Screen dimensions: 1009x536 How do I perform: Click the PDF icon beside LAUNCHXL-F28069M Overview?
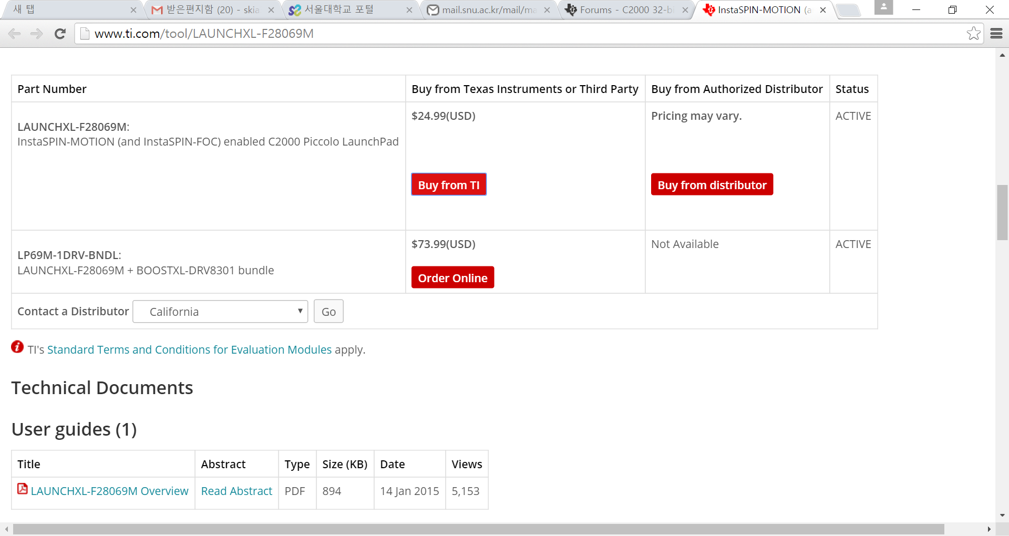pos(22,489)
